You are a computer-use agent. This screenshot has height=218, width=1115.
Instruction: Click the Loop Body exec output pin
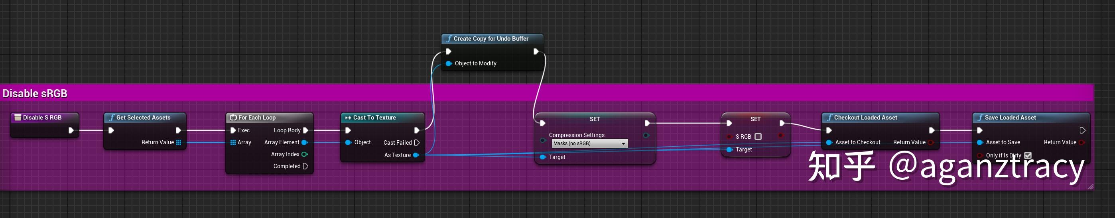pos(305,130)
